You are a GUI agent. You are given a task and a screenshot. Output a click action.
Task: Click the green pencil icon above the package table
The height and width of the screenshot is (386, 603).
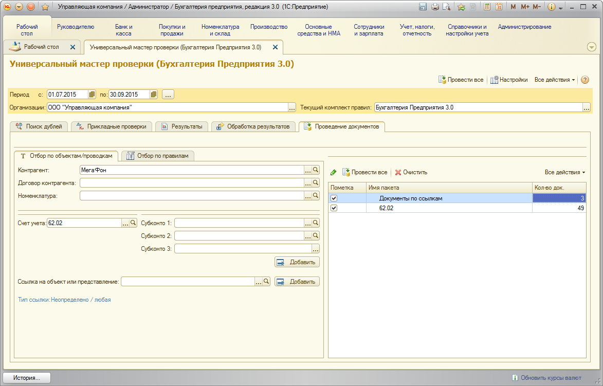(x=334, y=172)
